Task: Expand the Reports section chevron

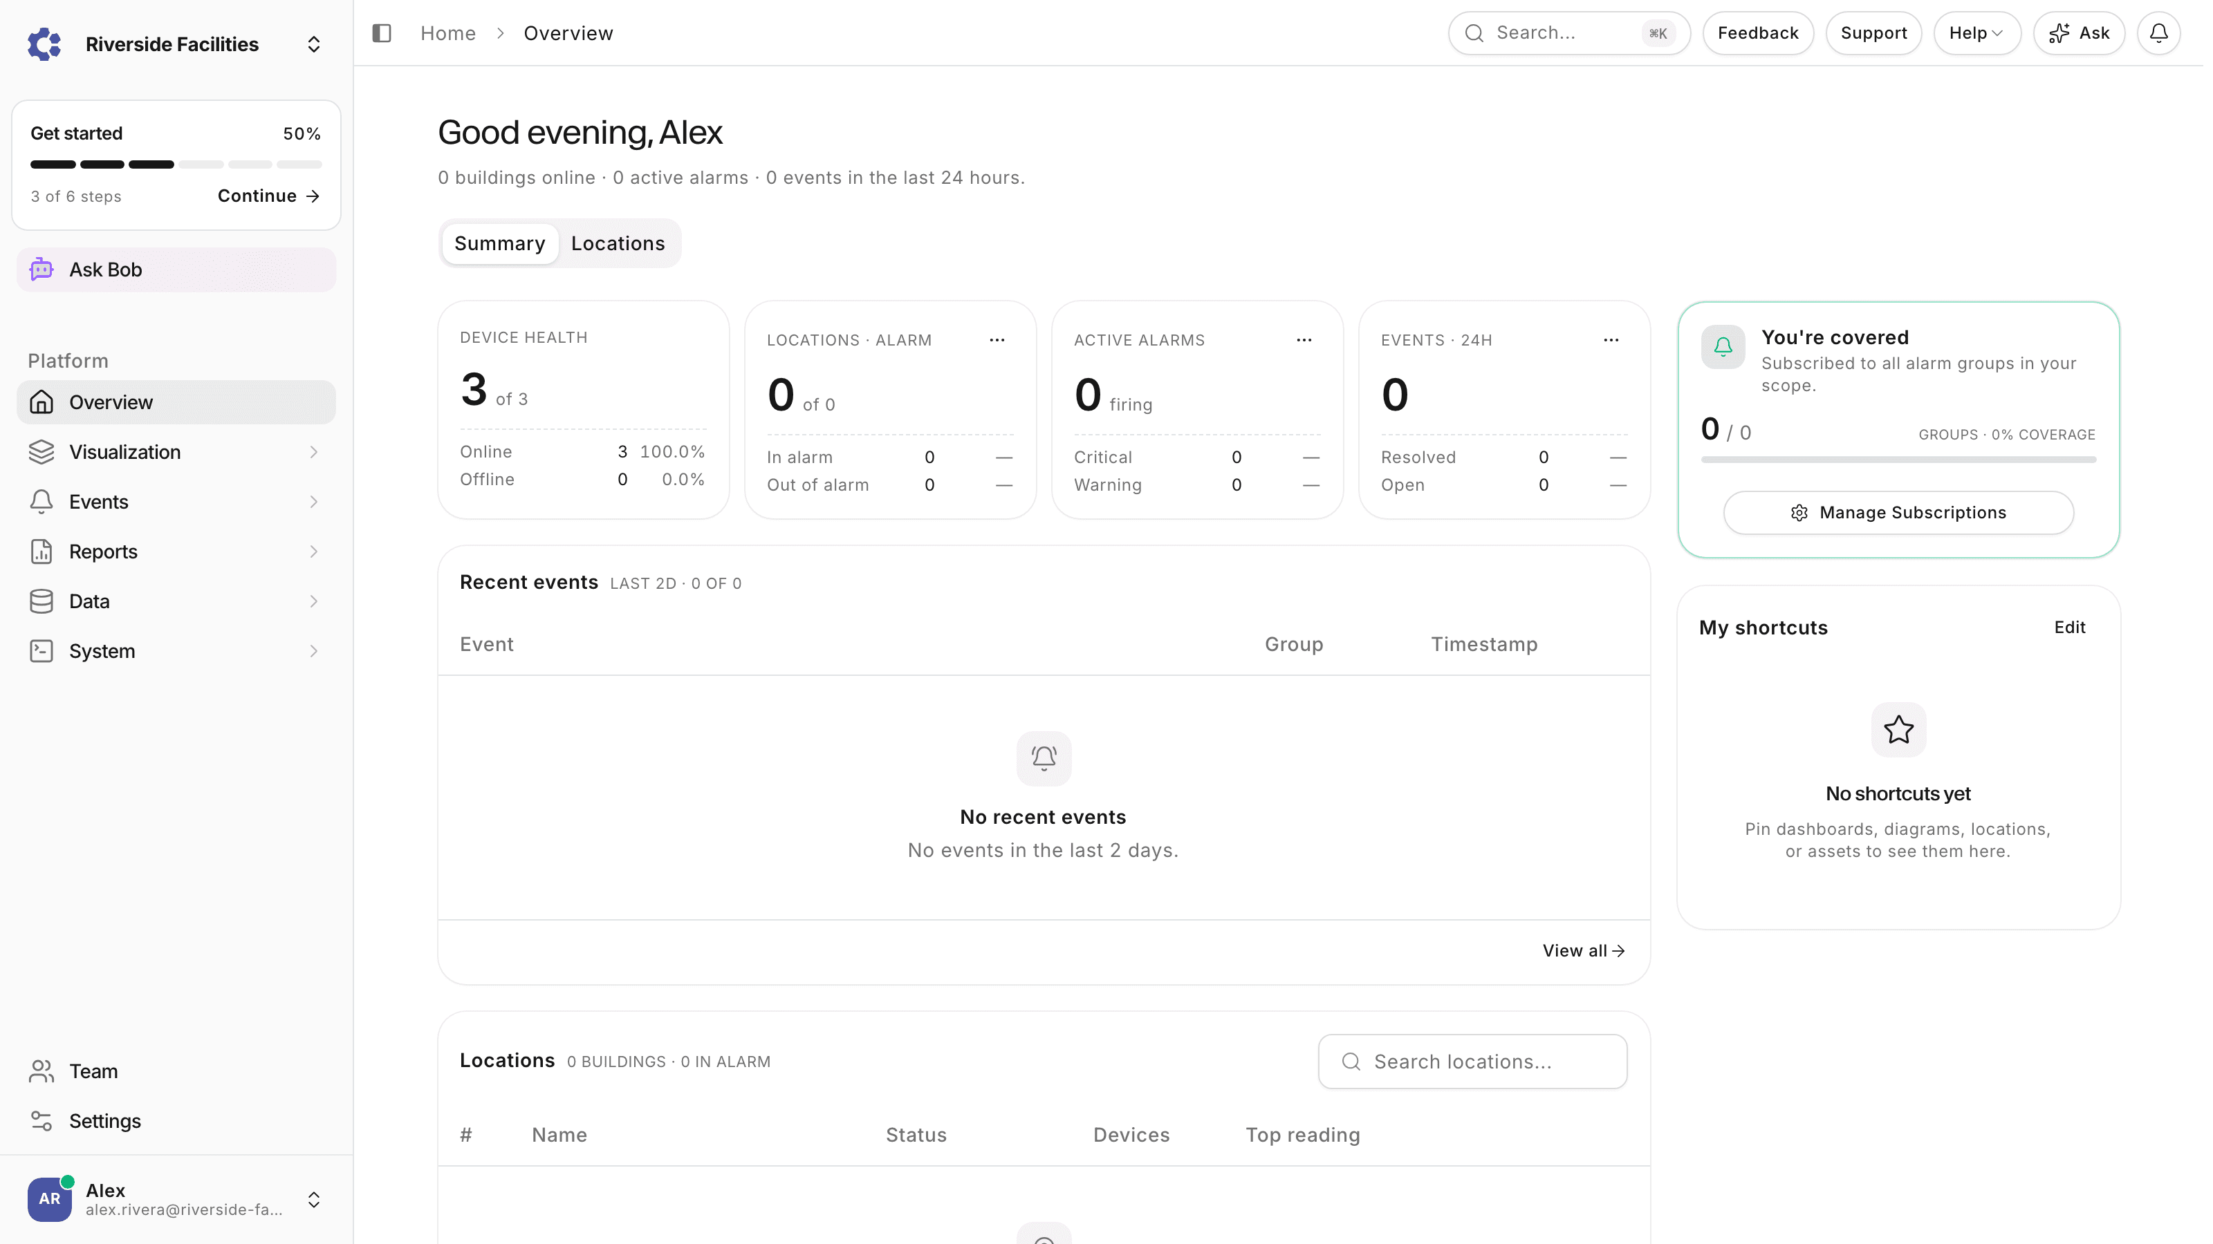Action: pos(313,552)
